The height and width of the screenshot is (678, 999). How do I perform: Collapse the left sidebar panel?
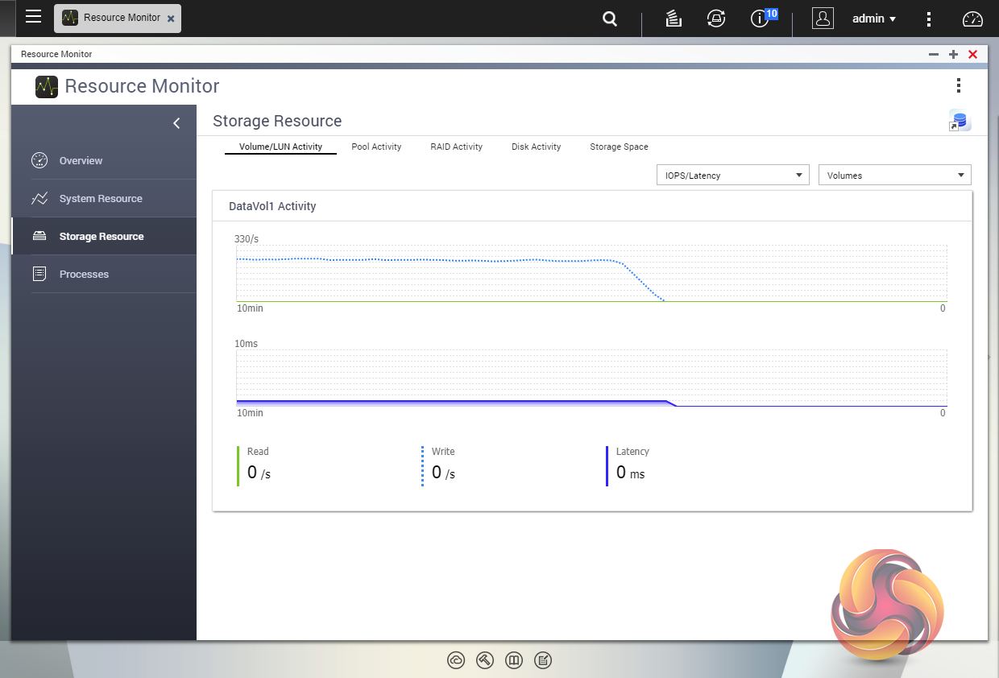176,123
